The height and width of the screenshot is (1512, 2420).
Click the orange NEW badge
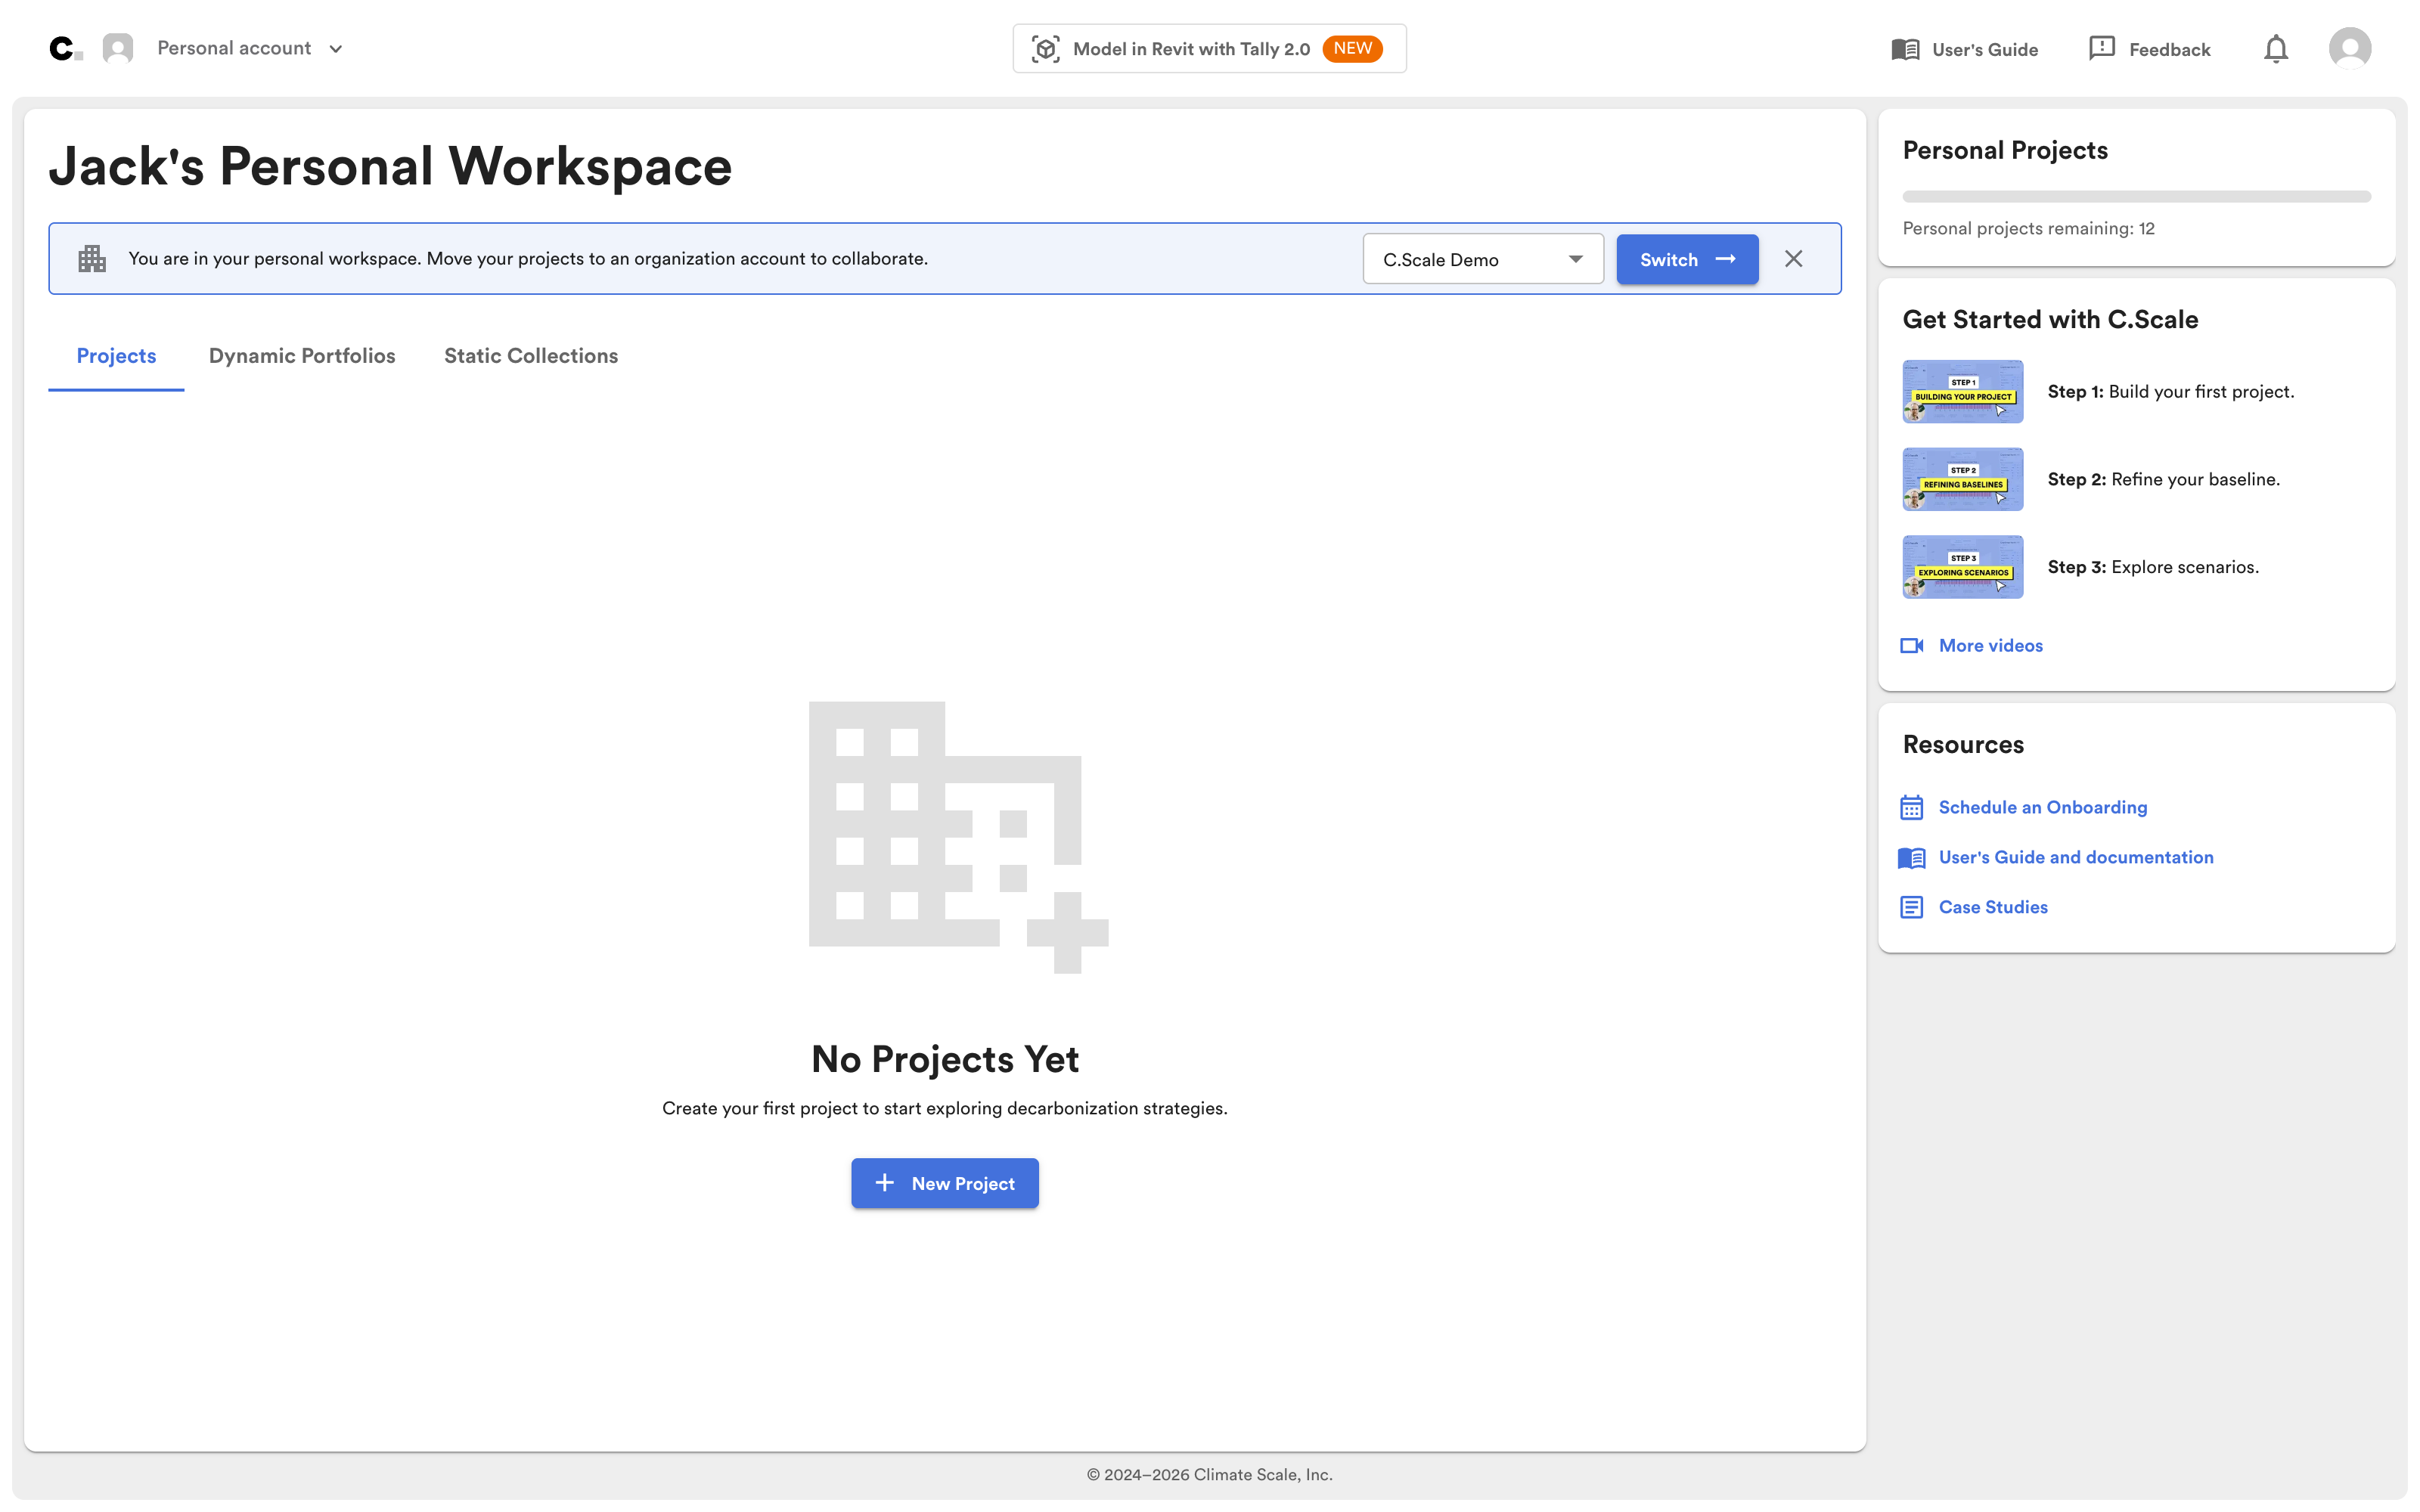click(1352, 49)
